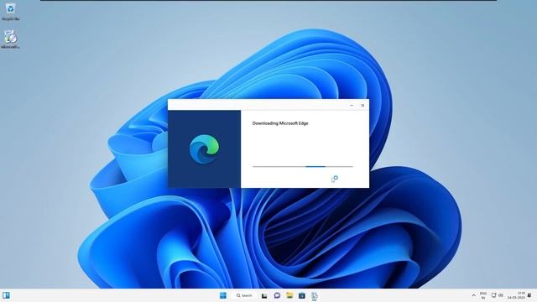
Task: Click the Edge download progress bar
Action: [303, 167]
